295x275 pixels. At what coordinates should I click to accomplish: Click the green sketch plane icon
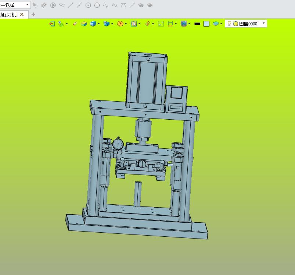tap(61, 24)
